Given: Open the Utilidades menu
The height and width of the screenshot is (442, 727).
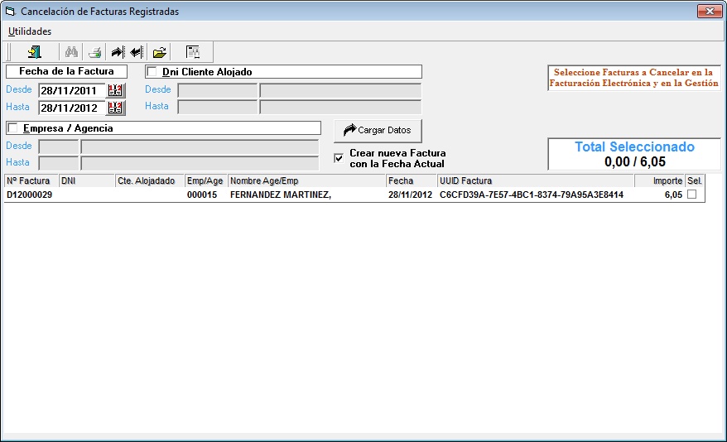Looking at the screenshot, I should coord(30,31).
